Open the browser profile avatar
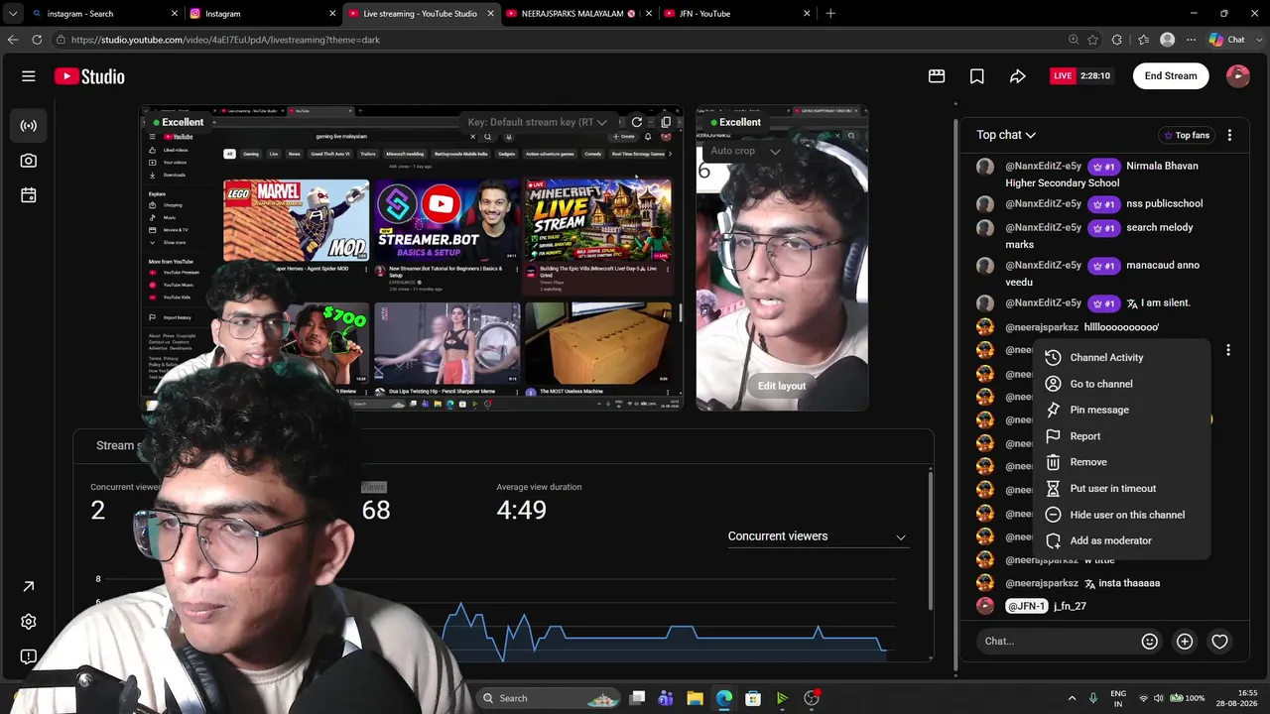Screen dimensions: 1270x714 coord(1168,40)
